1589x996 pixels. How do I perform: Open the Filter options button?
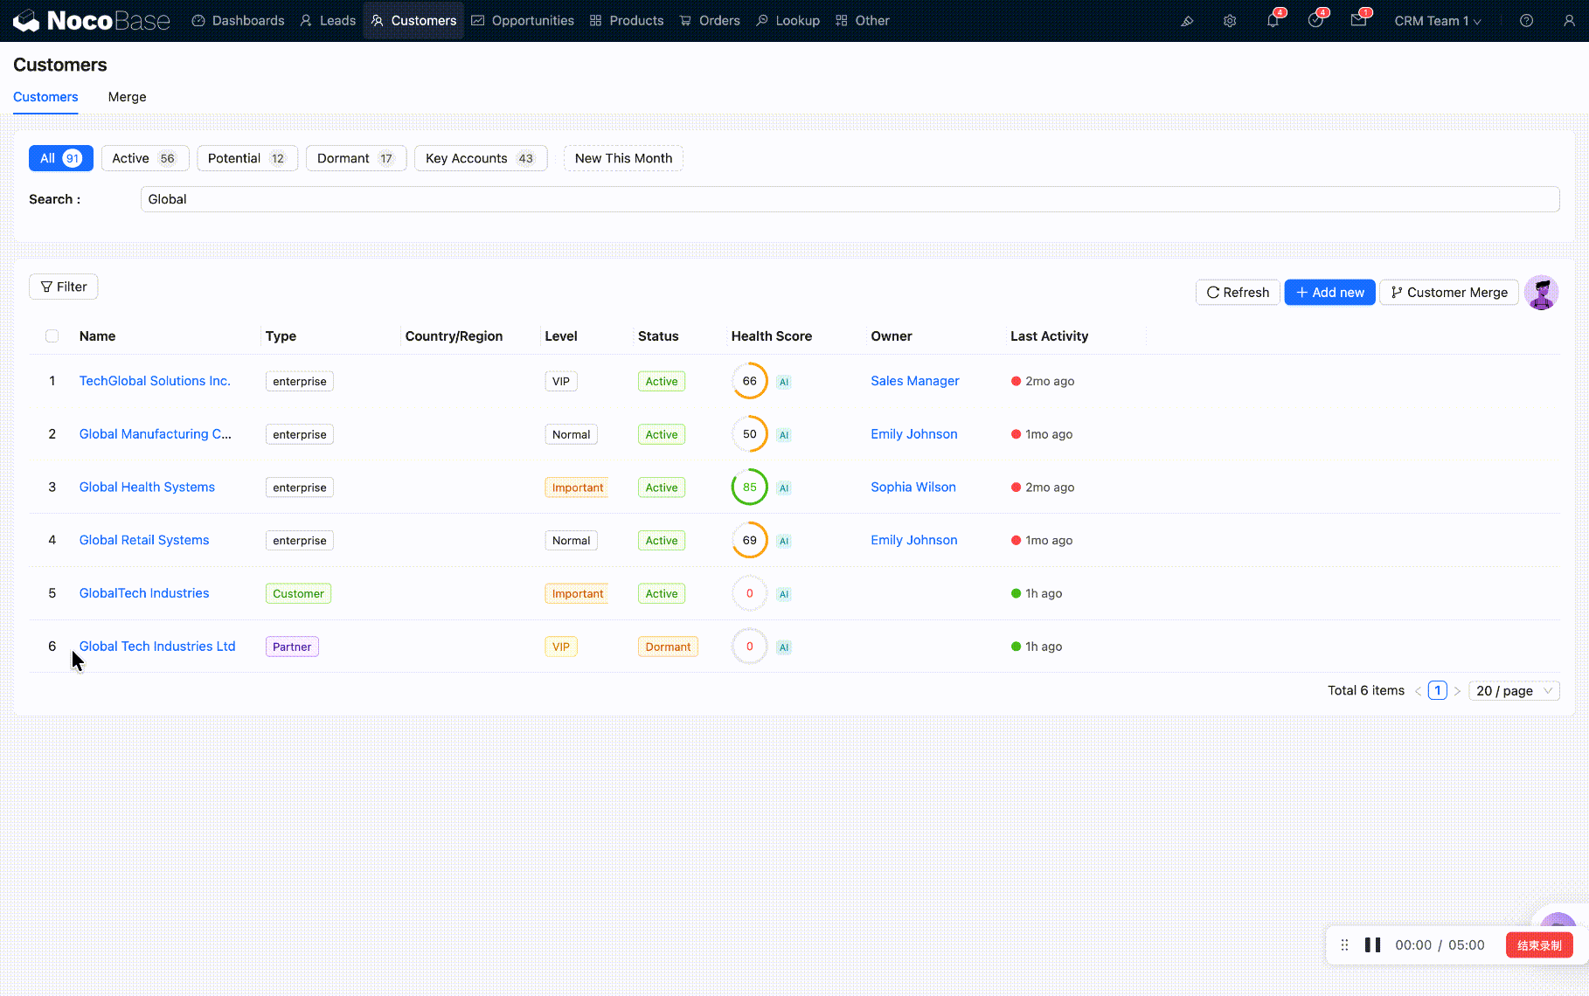tap(64, 287)
